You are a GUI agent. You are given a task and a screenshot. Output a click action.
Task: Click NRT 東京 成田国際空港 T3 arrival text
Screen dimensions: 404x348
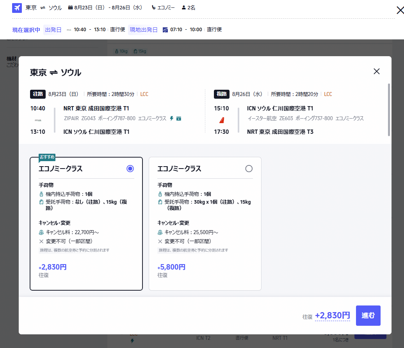[x=280, y=132]
